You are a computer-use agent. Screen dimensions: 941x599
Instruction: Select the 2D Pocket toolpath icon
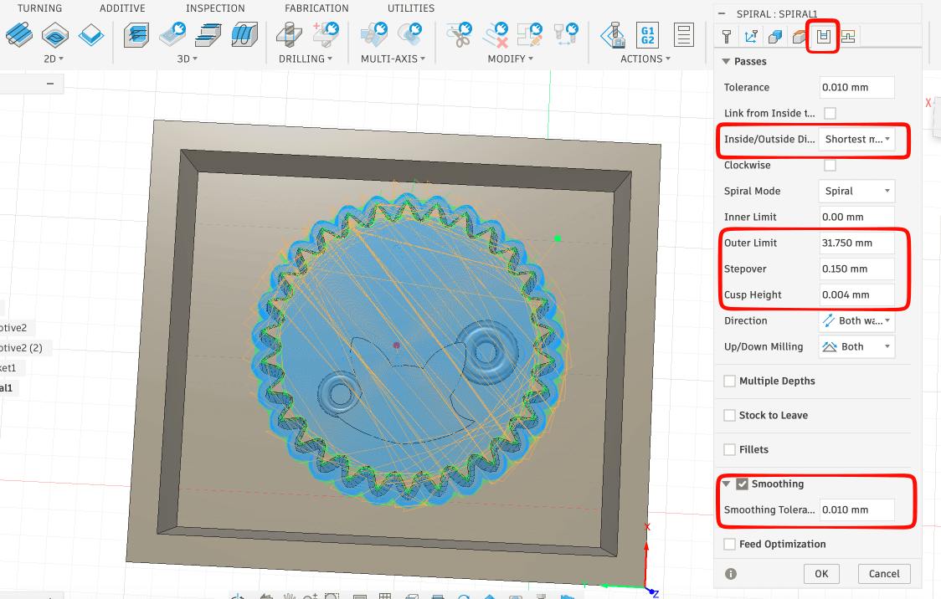(55, 35)
